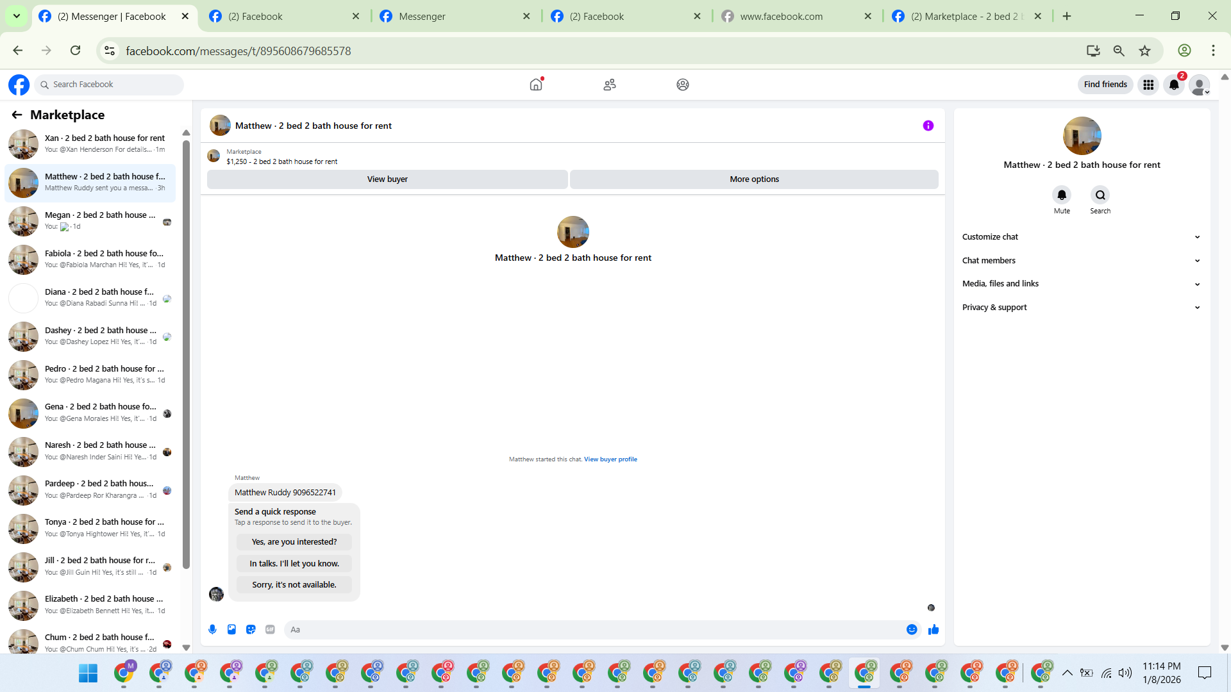The height and width of the screenshot is (692, 1231).
Task: Click the Search Facebook field
Action: pyautogui.click(x=109, y=85)
